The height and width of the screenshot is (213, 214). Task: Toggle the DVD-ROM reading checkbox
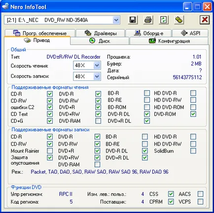193,114
